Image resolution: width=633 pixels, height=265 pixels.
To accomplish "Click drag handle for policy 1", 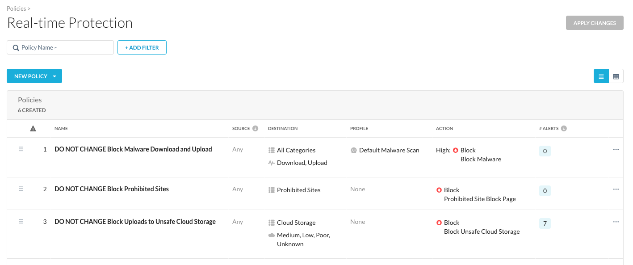I will point(21,149).
